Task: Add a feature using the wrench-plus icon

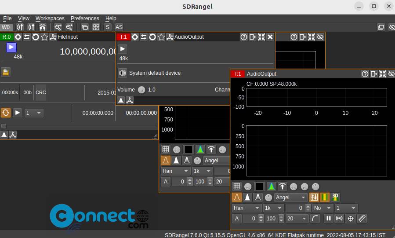Action: [x=58, y=27]
